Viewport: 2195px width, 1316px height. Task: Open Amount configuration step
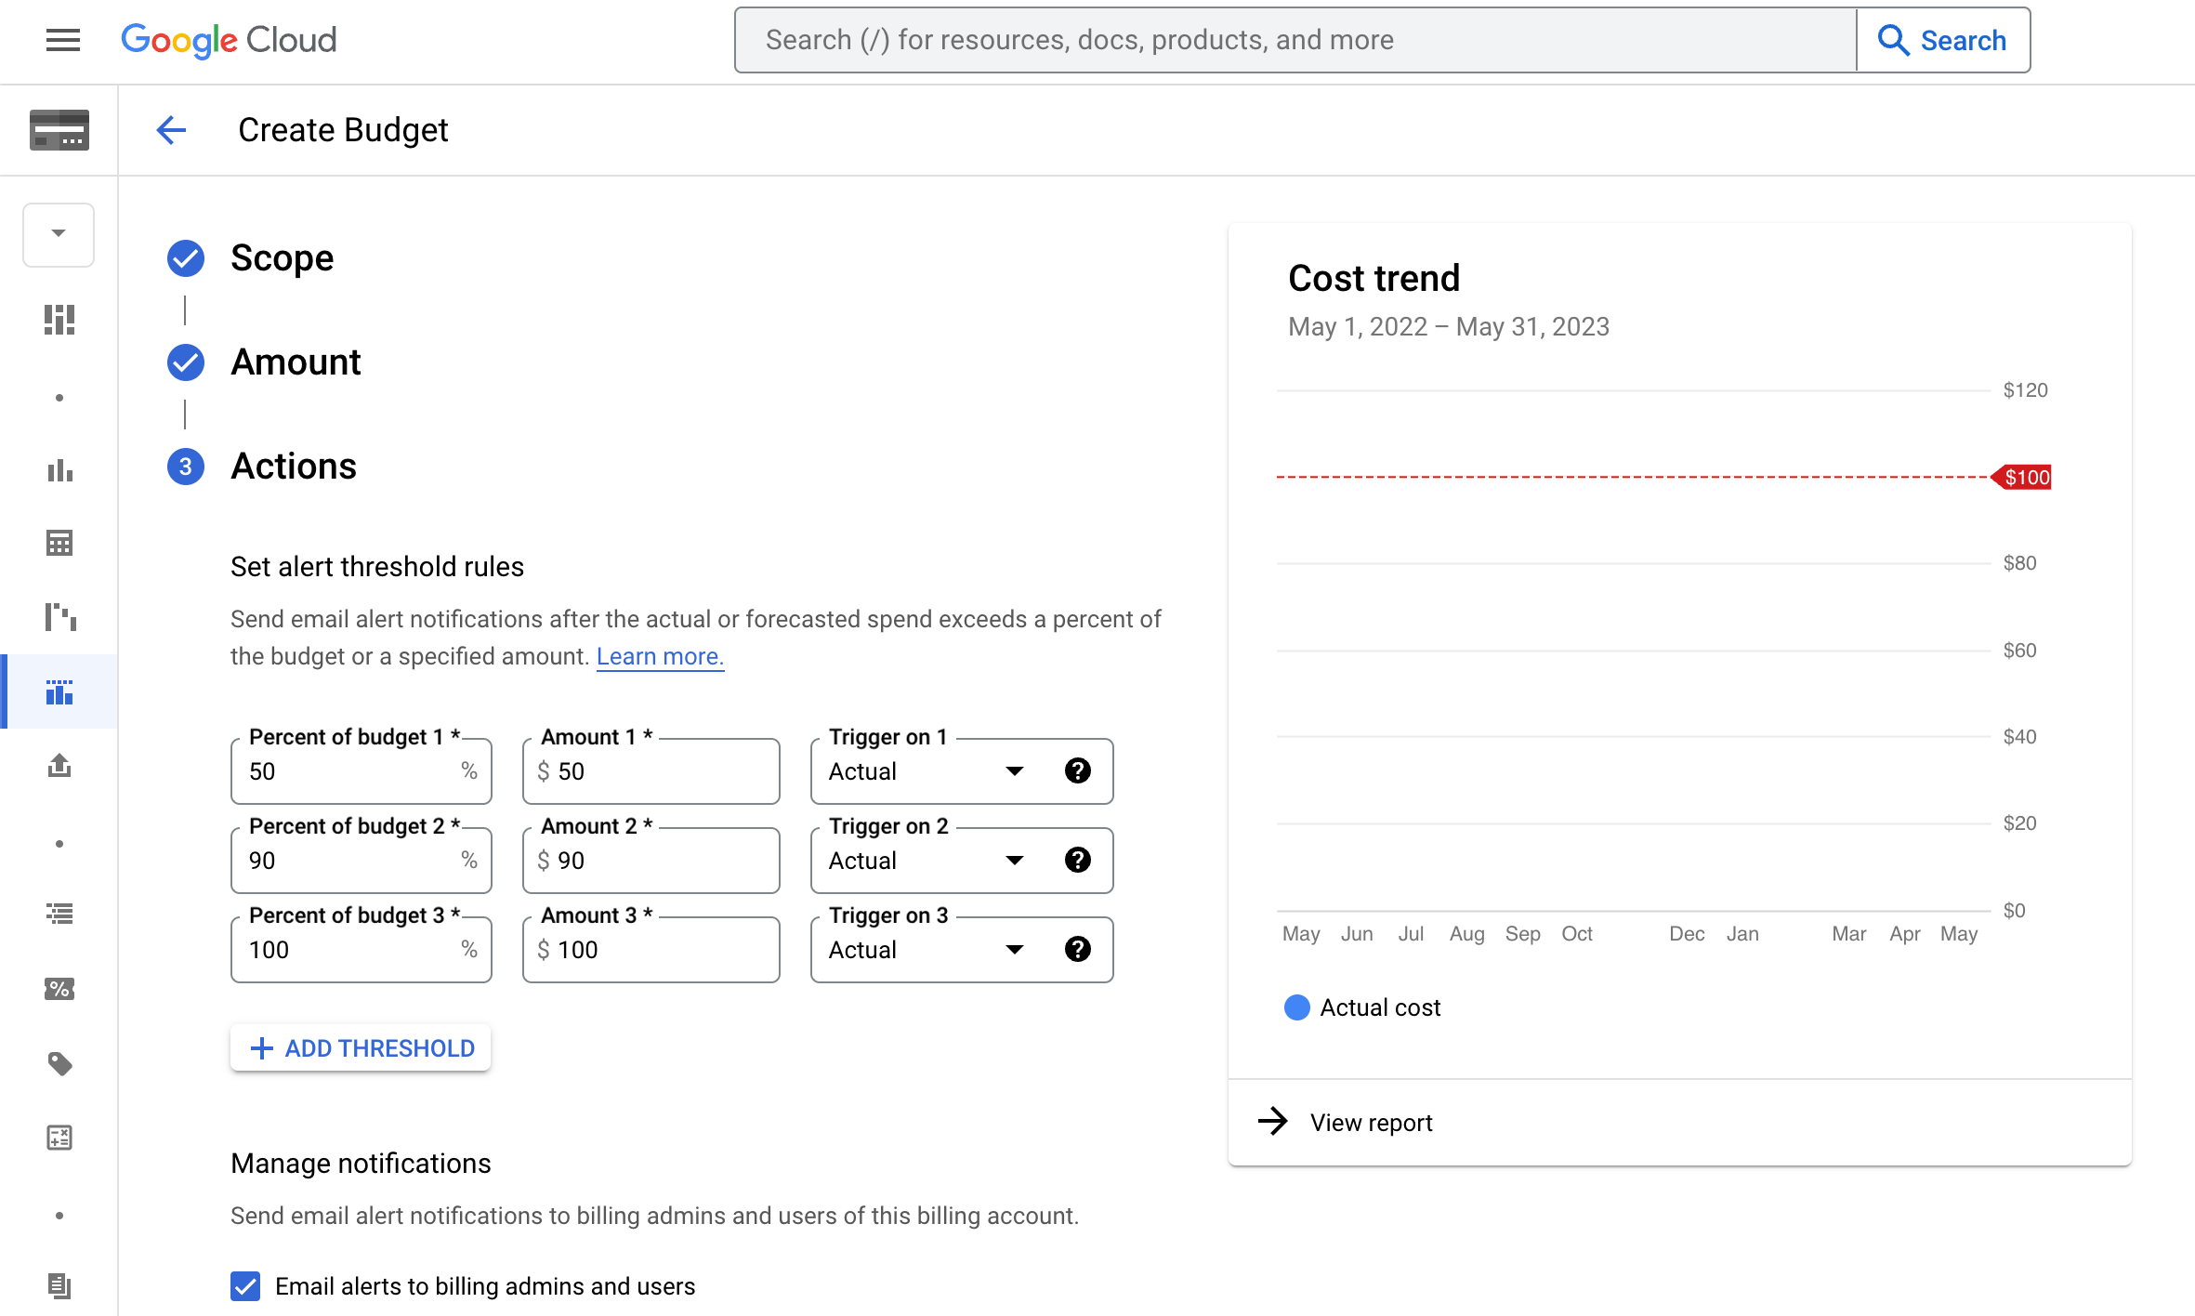tap(296, 362)
